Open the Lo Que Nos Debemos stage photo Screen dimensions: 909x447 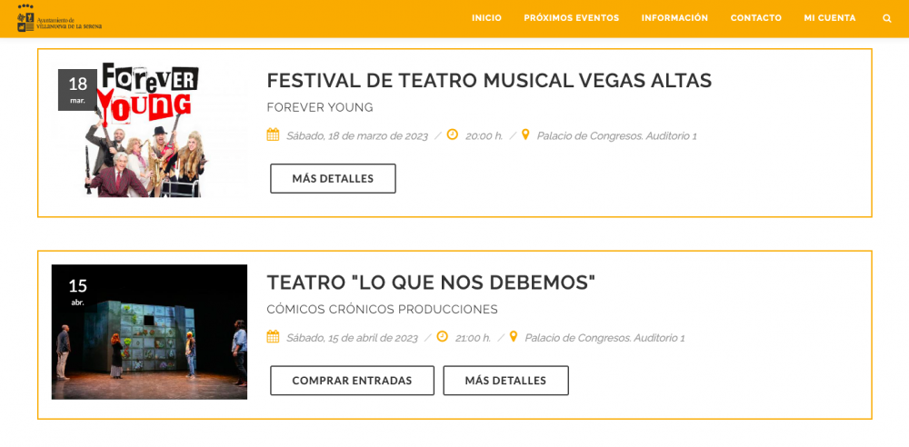pyautogui.click(x=150, y=333)
